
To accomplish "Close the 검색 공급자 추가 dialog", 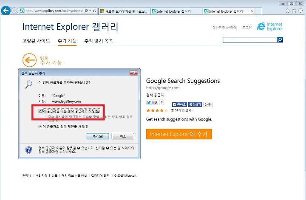I will click(134, 73).
